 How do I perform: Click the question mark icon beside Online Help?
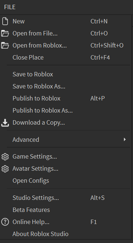click(5, 222)
